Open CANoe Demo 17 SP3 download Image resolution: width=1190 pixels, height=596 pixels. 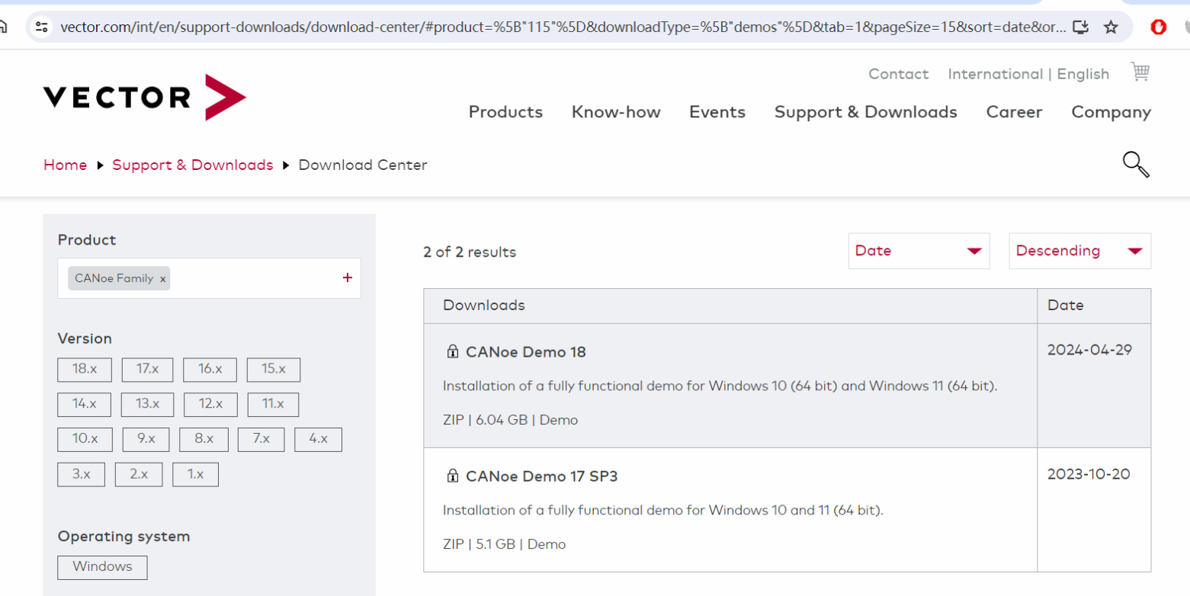pyautogui.click(x=542, y=476)
